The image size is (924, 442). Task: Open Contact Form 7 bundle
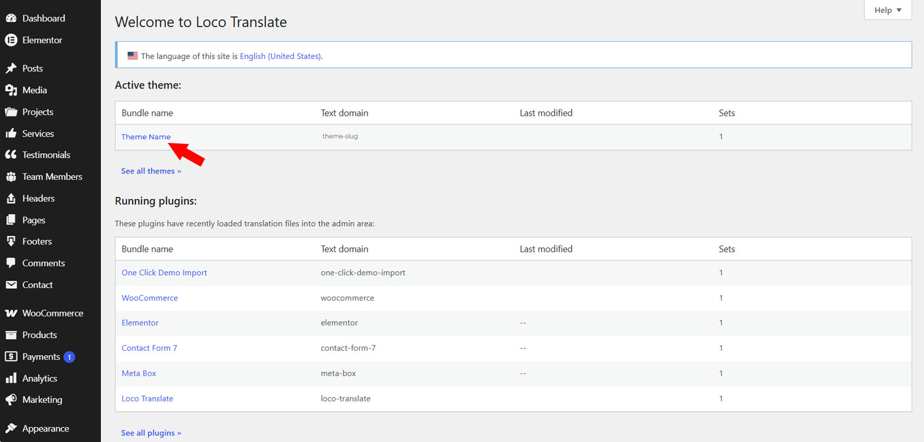(149, 348)
